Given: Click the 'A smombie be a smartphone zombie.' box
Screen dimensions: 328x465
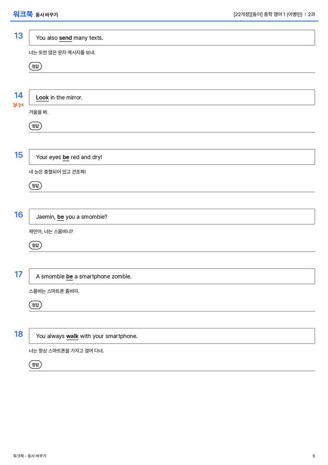Looking at the screenshot, I should 172,276.
